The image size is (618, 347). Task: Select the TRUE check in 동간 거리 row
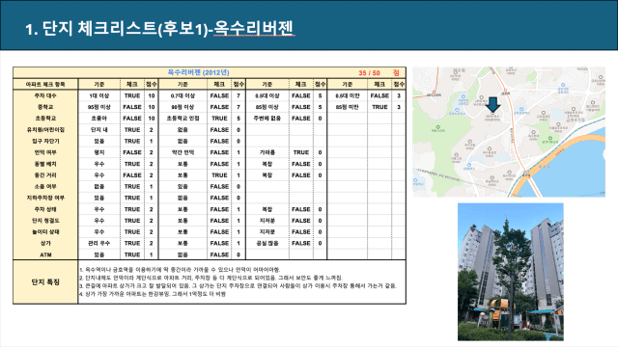[x=219, y=175]
